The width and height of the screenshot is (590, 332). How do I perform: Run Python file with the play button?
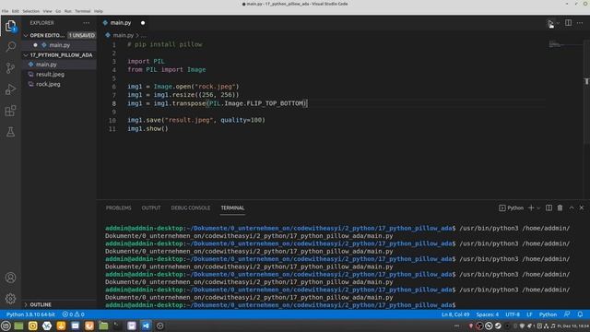[x=550, y=23]
